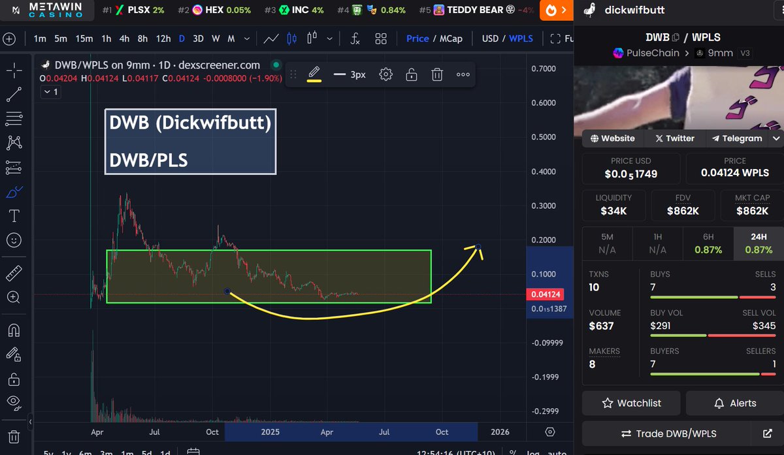Screen dimensions: 784x455
Task: Select the zoom in tool
Action: pos(14,297)
